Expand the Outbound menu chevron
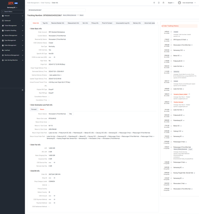Image resolution: width=199 pixels, height=214 pixels. tap(22, 21)
